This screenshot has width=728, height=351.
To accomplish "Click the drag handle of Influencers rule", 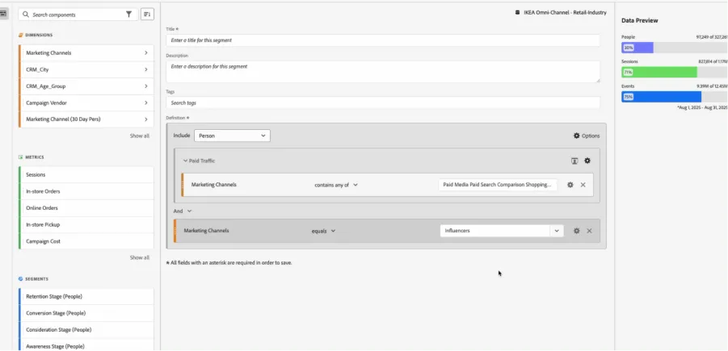I will (x=175, y=231).
